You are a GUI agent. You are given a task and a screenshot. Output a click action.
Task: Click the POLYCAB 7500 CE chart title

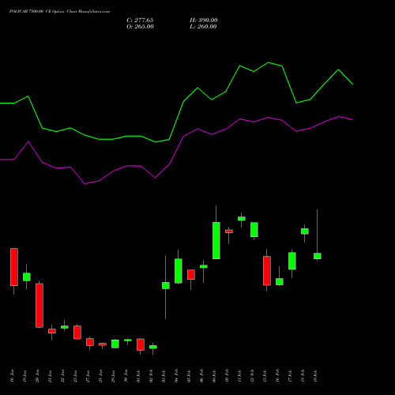pyautogui.click(x=59, y=12)
